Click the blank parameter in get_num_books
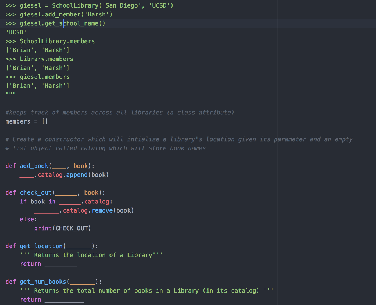The height and width of the screenshot is (305, 376). point(83,282)
